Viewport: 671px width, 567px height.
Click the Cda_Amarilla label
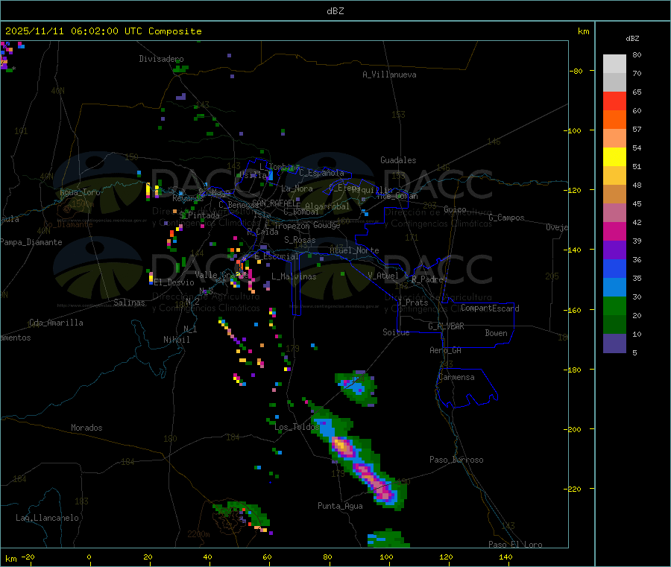(x=56, y=323)
